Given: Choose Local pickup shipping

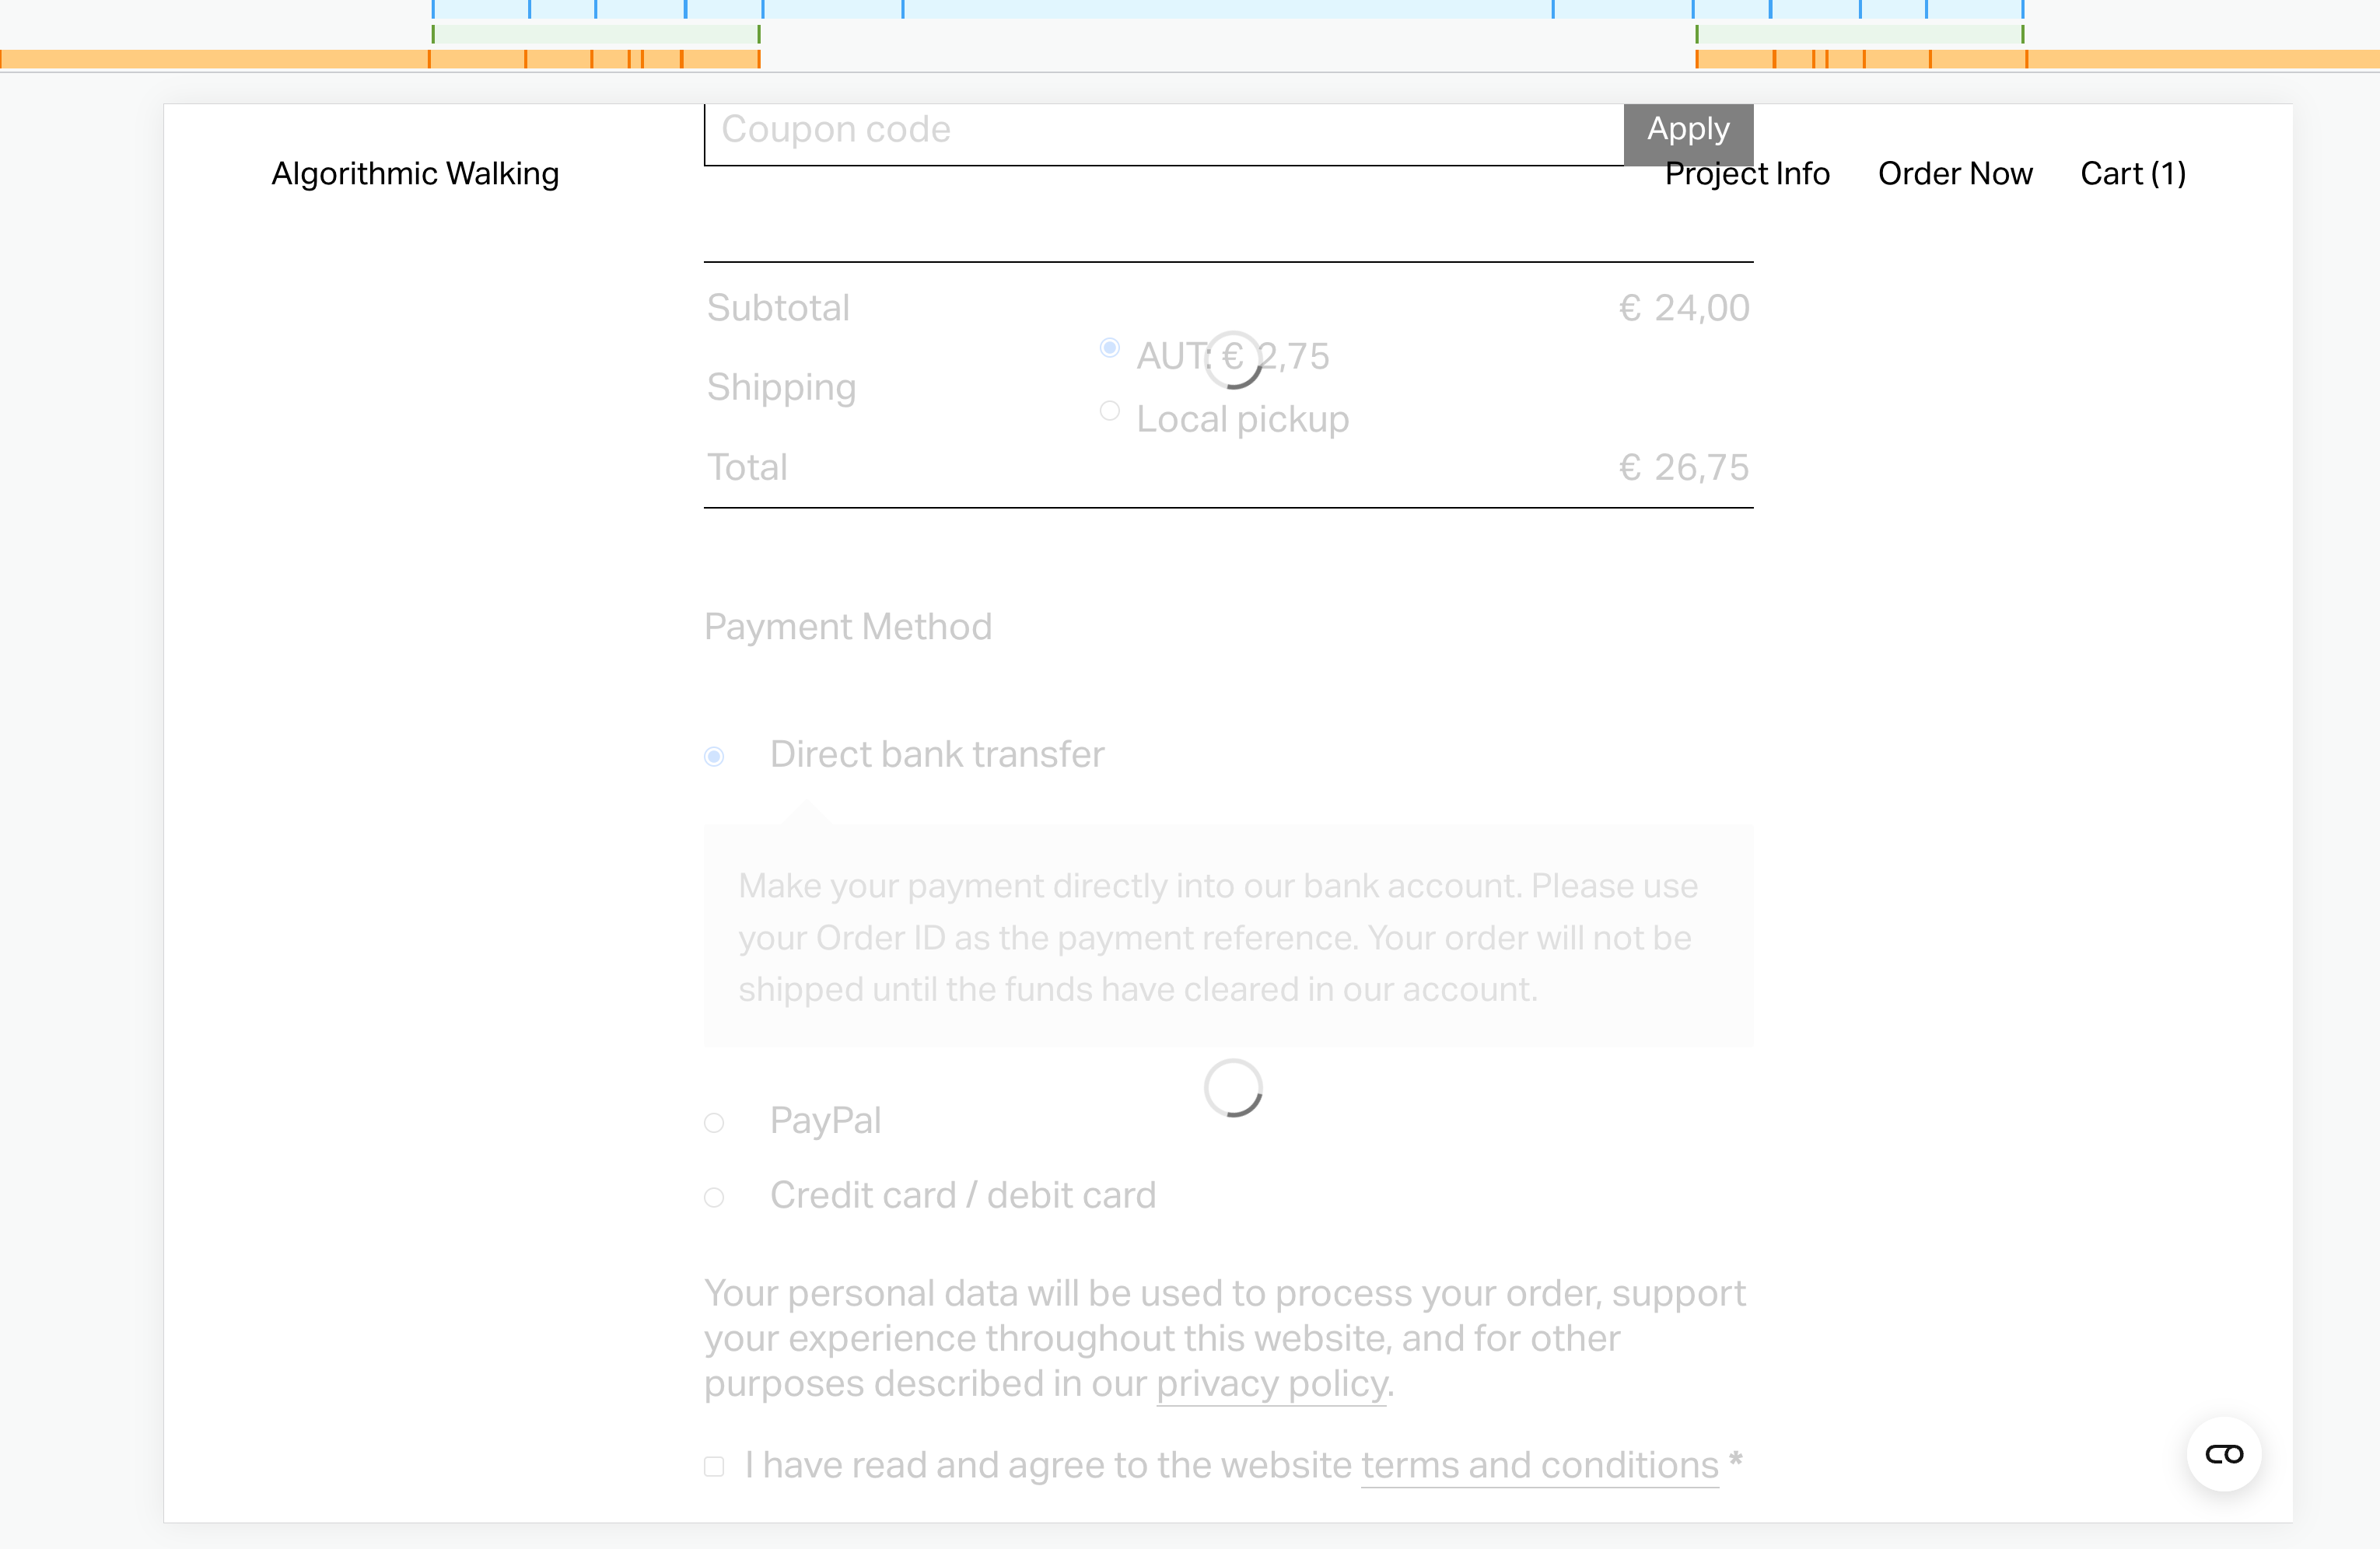Looking at the screenshot, I should coord(1109,411).
